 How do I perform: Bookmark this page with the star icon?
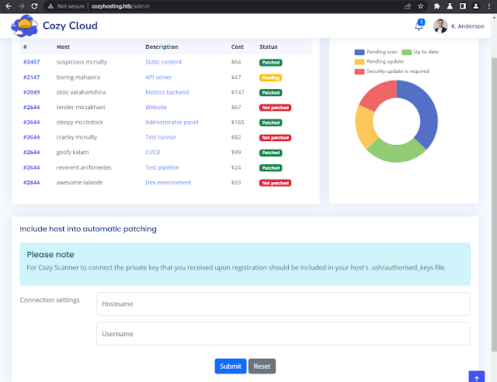(x=421, y=6)
